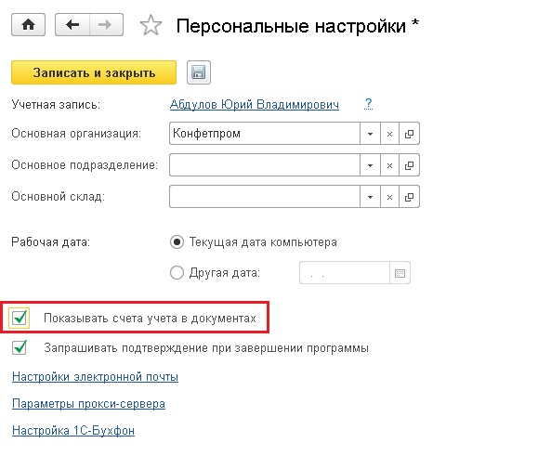Go to the home page icon
This screenshot has height=456, width=551.
coord(28,24)
